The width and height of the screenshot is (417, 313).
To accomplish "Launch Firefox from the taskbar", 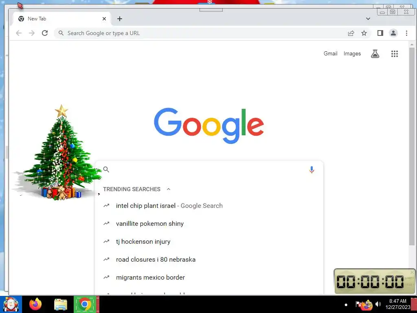I will pos(35,304).
